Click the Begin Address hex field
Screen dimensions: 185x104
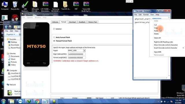[x=77, y=54]
